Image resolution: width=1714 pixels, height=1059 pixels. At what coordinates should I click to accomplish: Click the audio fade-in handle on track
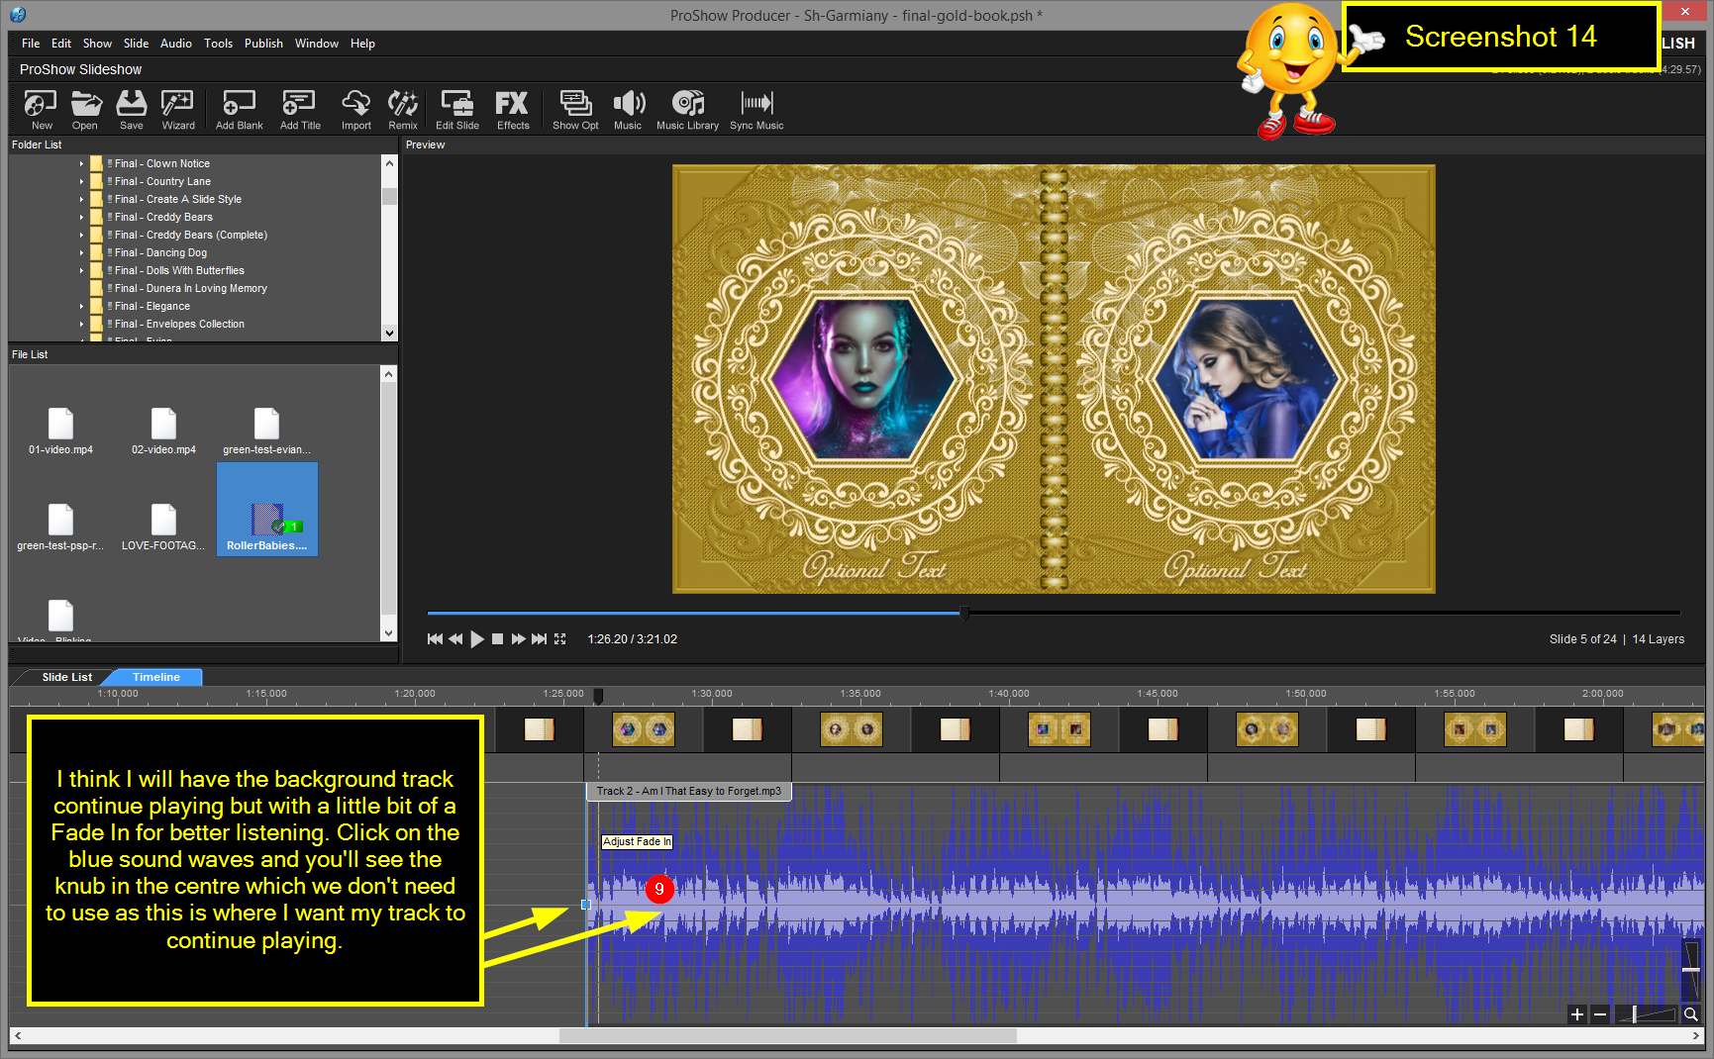[x=586, y=905]
